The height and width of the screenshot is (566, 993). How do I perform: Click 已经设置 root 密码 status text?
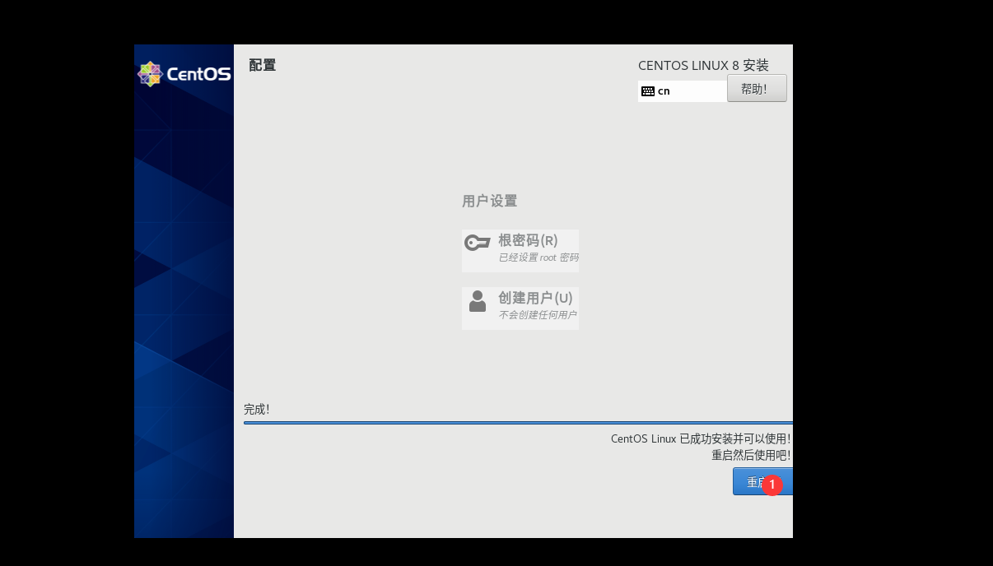point(538,257)
